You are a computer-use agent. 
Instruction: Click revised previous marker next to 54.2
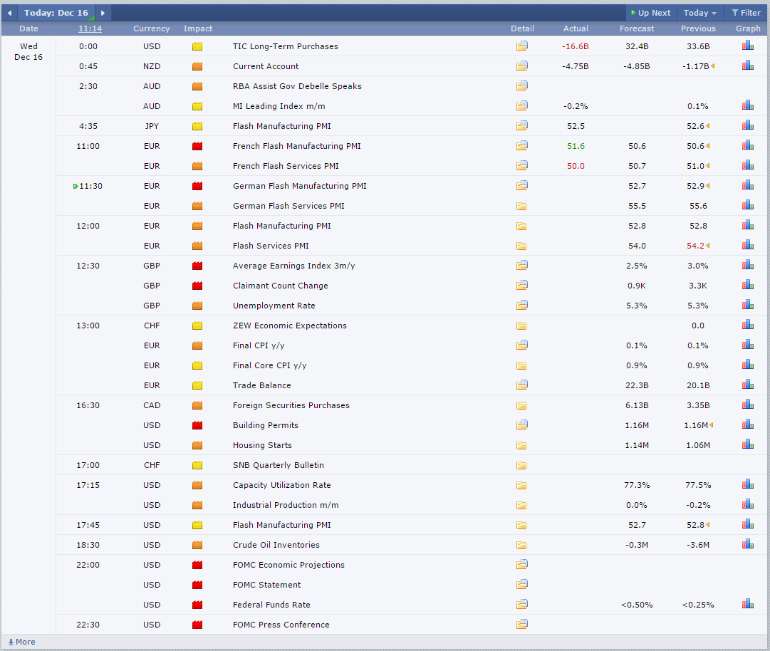[x=707, y=246]
